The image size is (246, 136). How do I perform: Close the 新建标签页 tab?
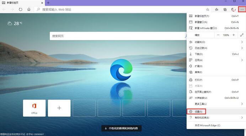pyautogui.click(x=42, y=3)
